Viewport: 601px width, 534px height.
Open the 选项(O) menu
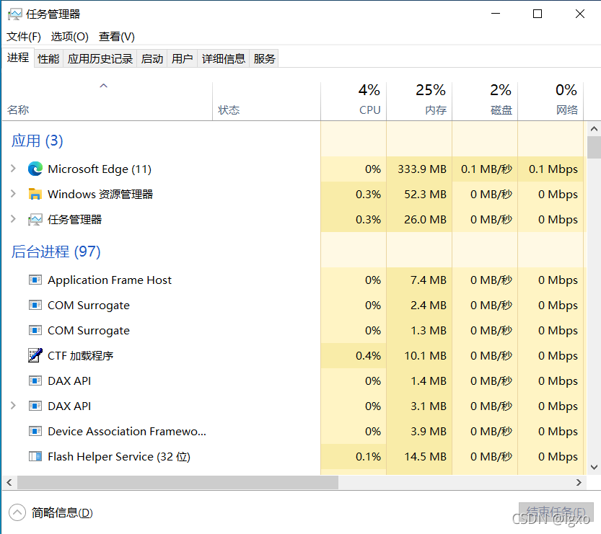[70, 37]
